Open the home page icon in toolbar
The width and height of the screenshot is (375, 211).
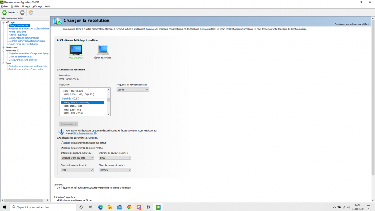31,12
